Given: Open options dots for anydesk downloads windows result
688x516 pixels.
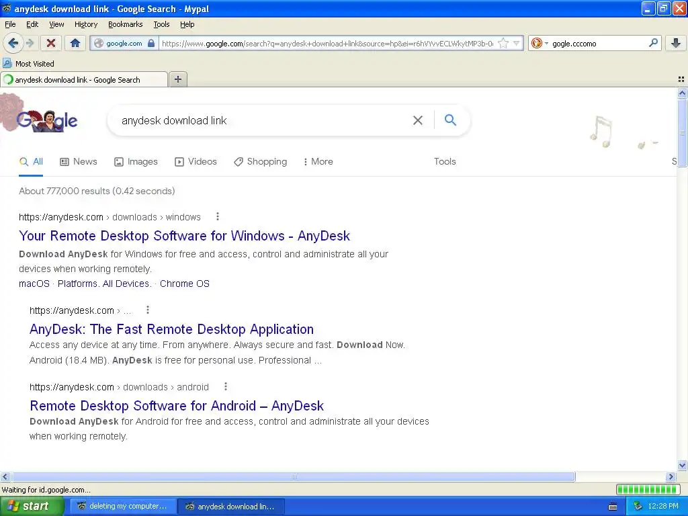Looking at the screenshot, I should click(218, 216).
